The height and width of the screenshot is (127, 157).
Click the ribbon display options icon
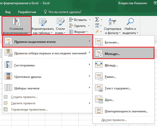point(155,3)
